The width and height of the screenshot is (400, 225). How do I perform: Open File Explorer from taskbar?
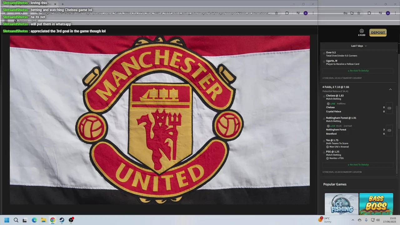pos(43,220)
